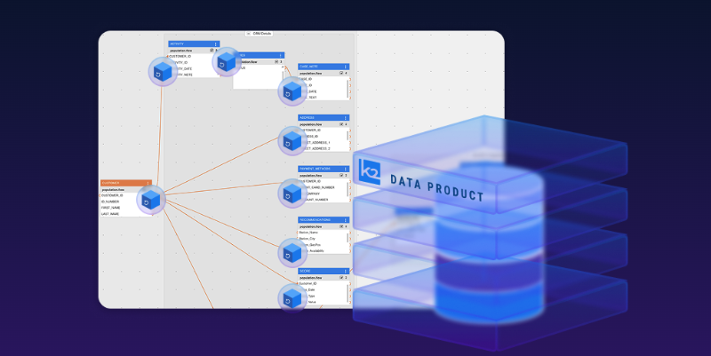Viewport: 711px width, 356px height.
Task: Toggle the ADDRESS population.flow checkbox
Action: pyautogui.click(x=341, y=124)
